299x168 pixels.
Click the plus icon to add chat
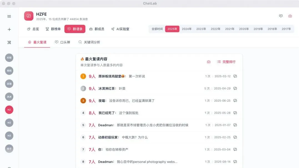(x=9, y=29)
